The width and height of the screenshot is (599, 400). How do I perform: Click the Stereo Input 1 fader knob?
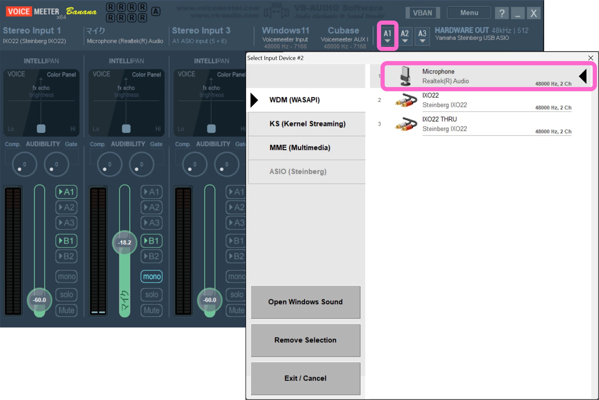[39, 300]
